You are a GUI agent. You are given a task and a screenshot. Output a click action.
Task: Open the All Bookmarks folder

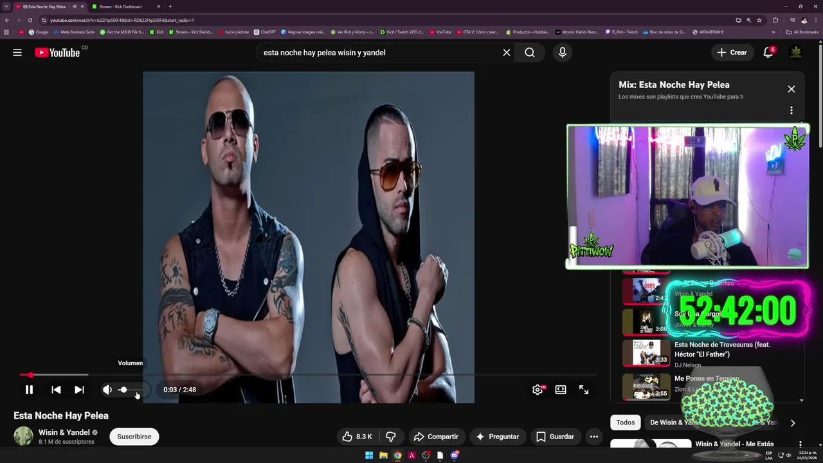coord(802,32)
